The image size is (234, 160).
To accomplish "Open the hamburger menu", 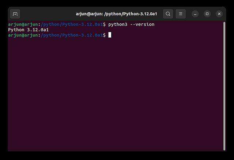I will pyautogui.click(x=180, y=14).
